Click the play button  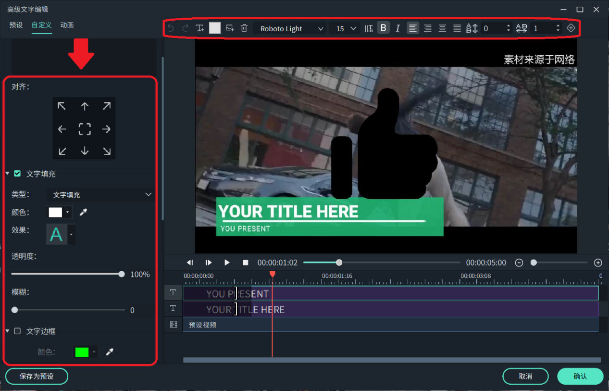pos(227,263)
